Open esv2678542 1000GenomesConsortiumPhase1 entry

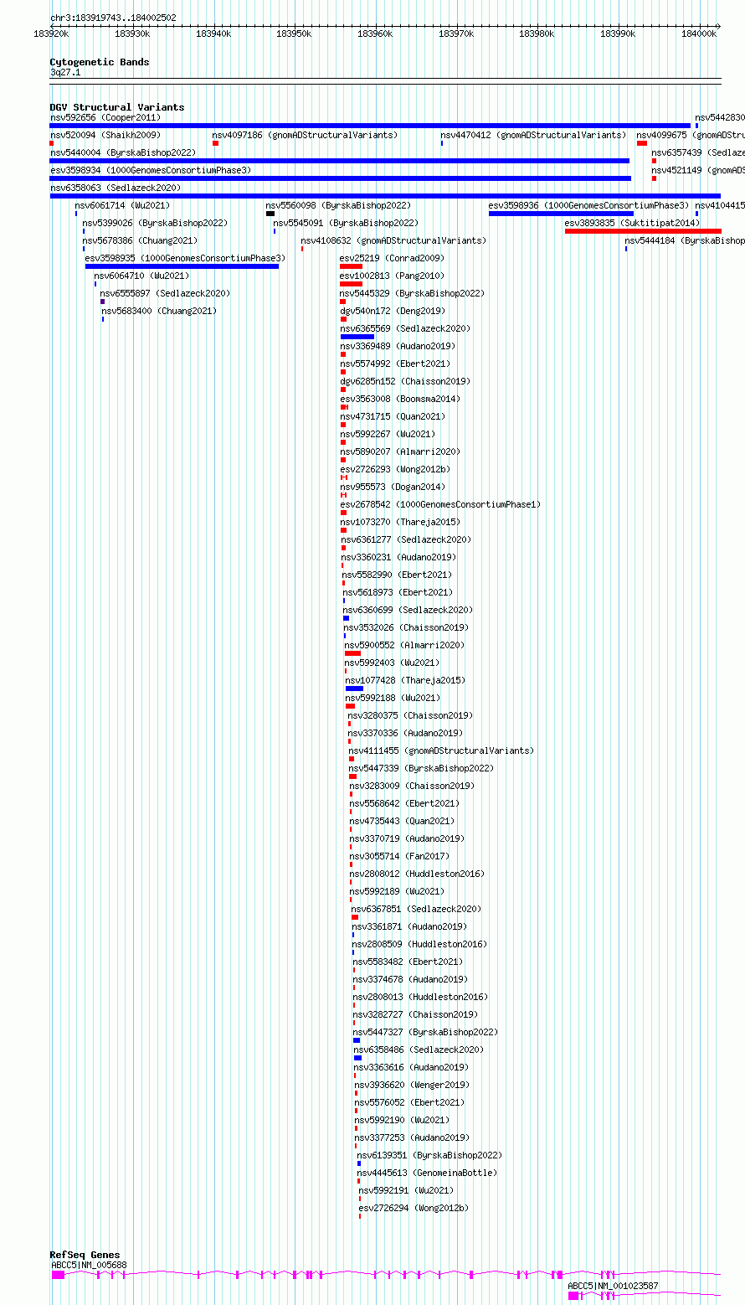[x=440, y=504]
